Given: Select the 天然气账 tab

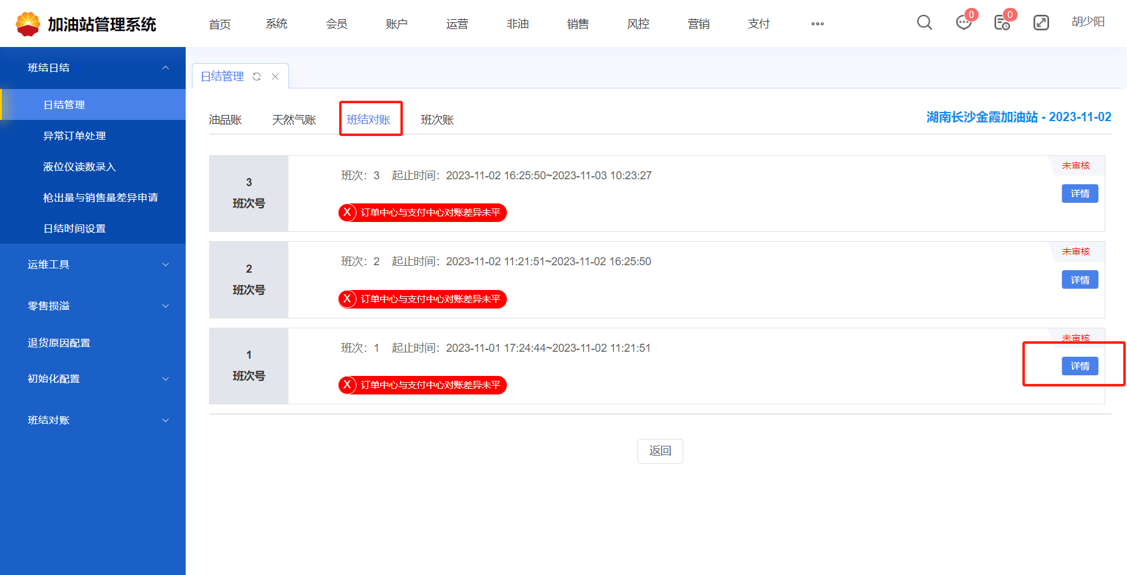Looking at the screenshot, I should coord(294,120).
